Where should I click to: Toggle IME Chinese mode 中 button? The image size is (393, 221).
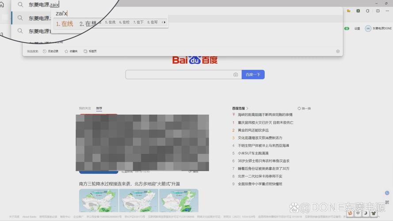(x=358, y=213)
